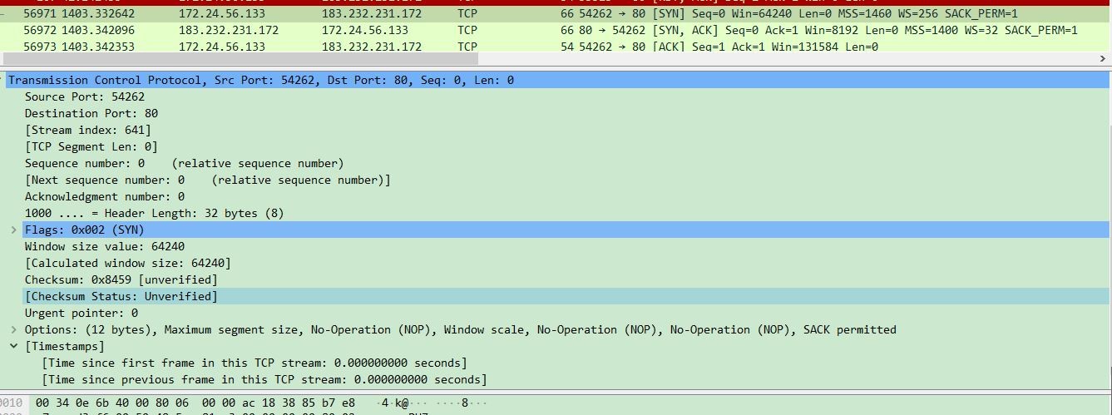This screenshot has width=1112, height=415.
Task: Select packet 56971 SYN row
Action: click(499, 14)
